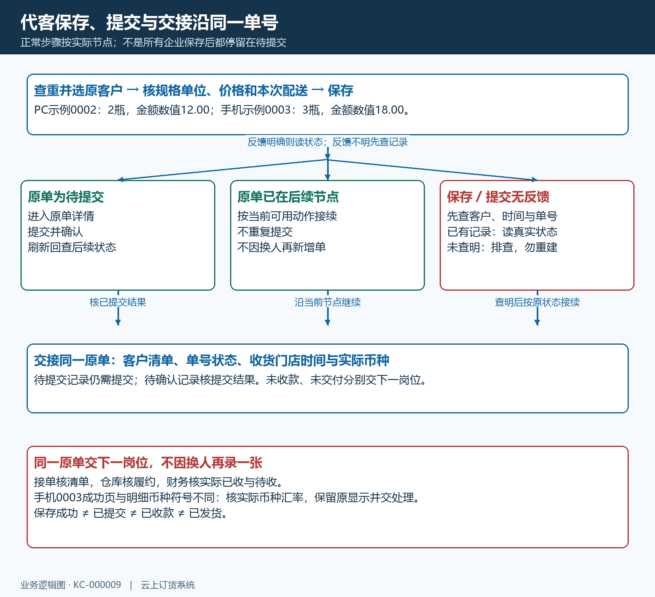Select the line starting with PC示例0002
Viewport: 655px width, 597px height.
click(223, 110)
